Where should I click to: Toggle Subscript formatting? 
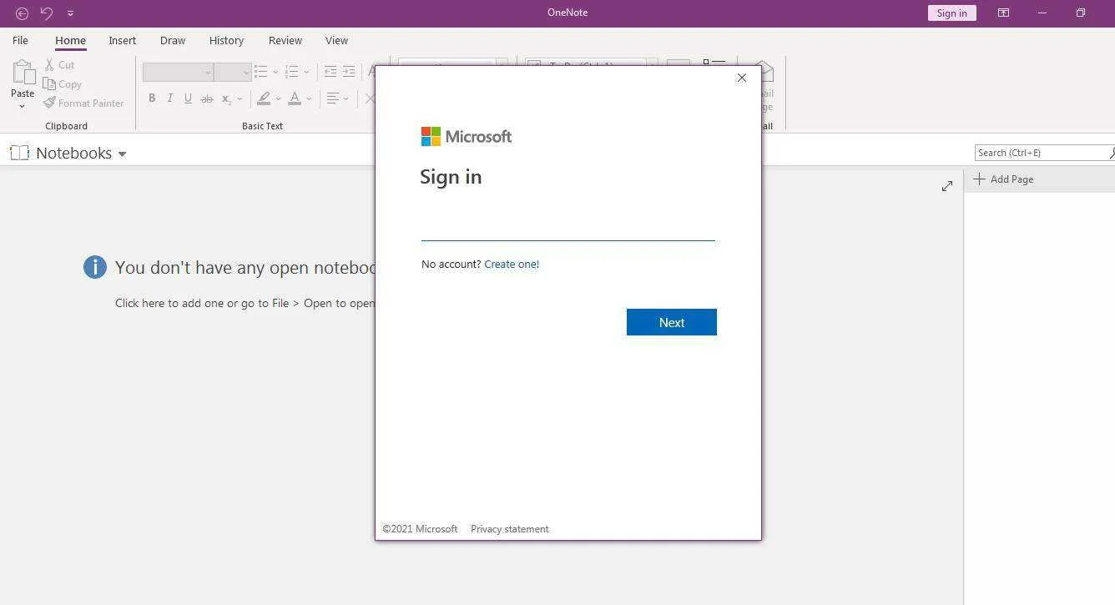point(226,98)
